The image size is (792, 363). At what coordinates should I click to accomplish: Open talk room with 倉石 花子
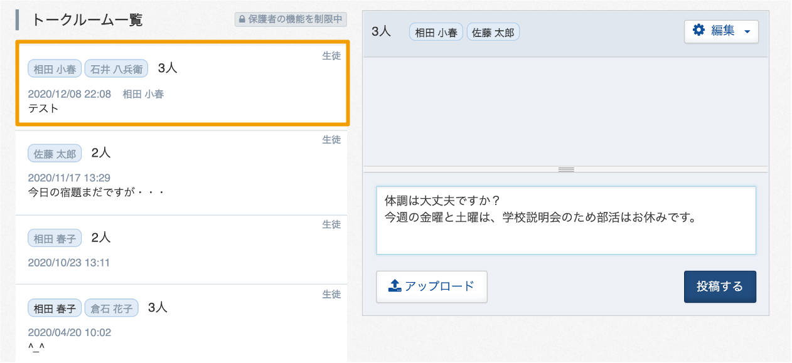click(181, 323)
